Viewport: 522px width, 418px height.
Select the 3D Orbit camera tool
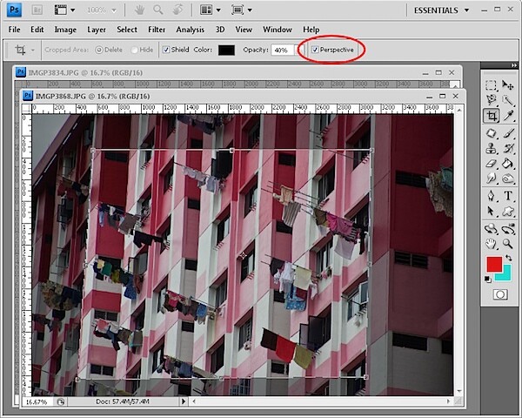pyautogui.click(x=508, y=229)
